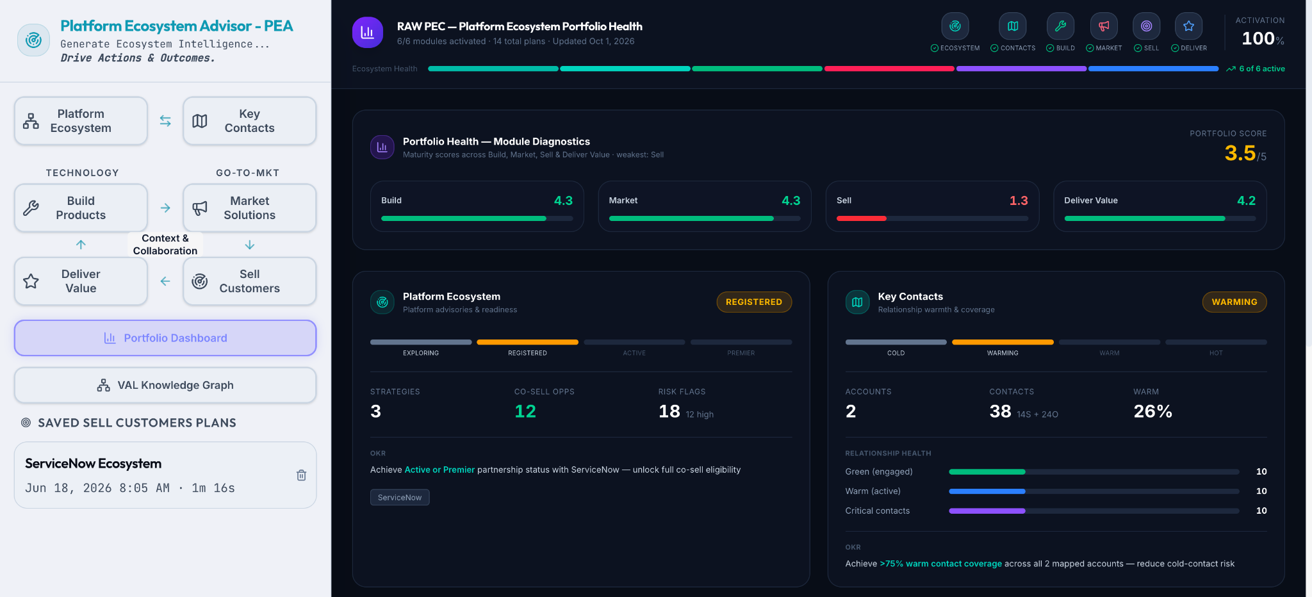Viewport: 1312px width, 597px height.
Task: Open the ServiceNow Ecosystem saved plan
Action: tap(165, 475)
